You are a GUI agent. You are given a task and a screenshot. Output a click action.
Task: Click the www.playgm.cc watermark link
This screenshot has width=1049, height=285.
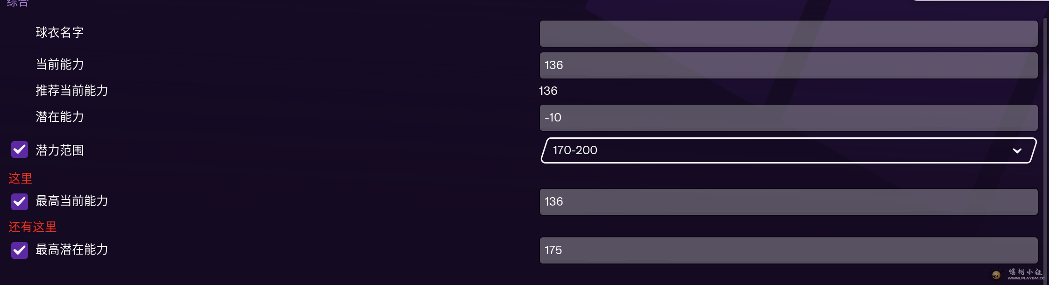tap(1026, 278)
